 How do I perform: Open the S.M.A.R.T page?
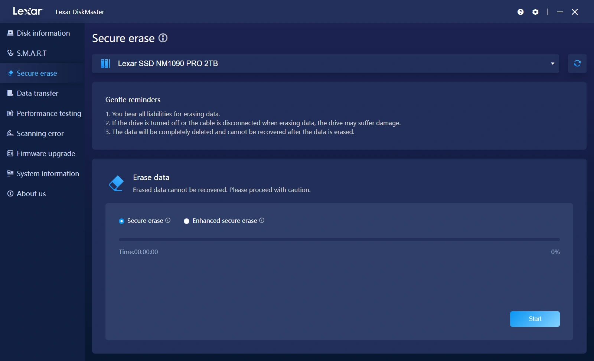coord(42,53)
